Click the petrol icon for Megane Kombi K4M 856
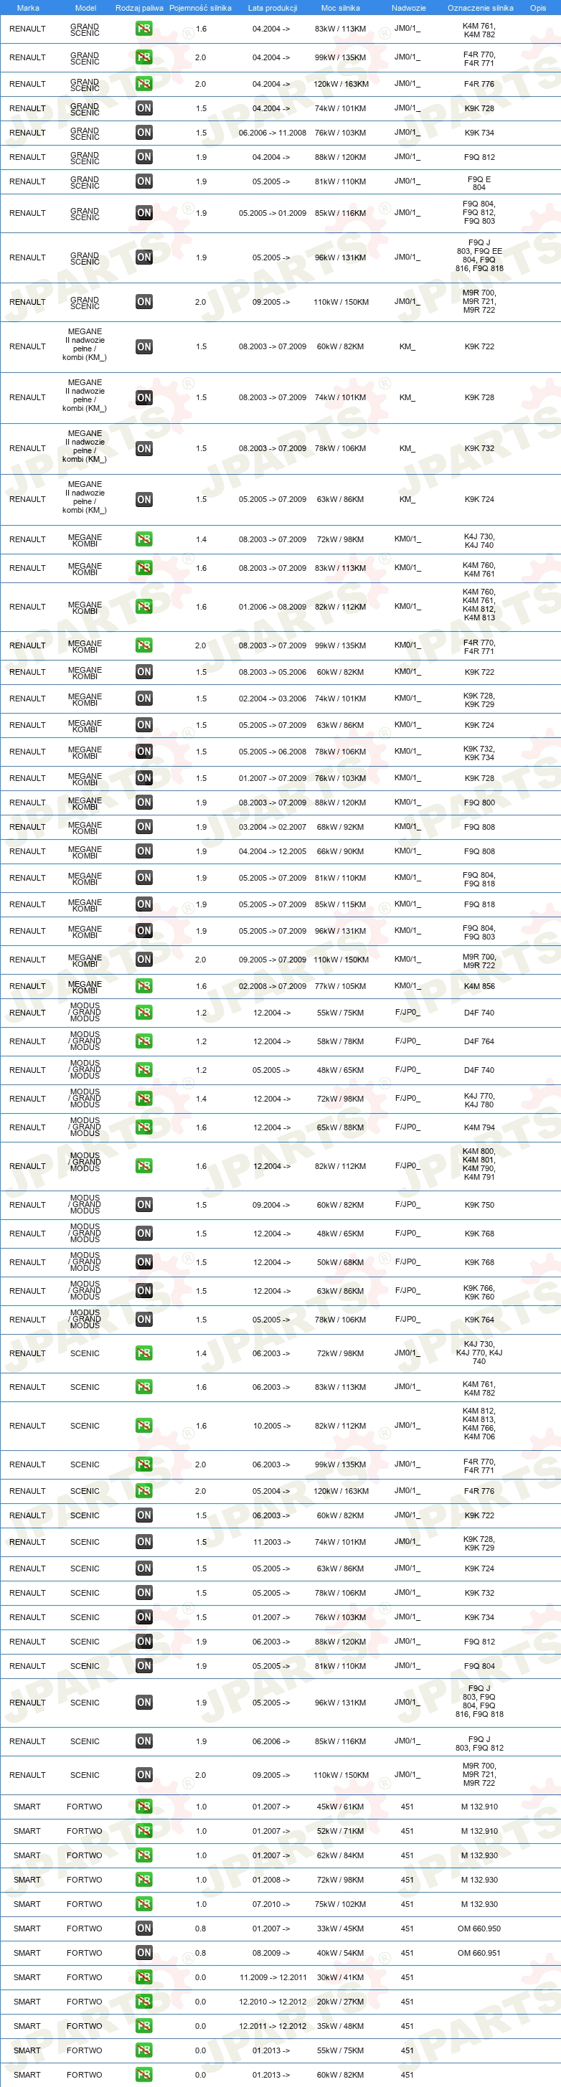Image resolution: width=561 pixels, height=2087 pixels. (x=143, y=986)
